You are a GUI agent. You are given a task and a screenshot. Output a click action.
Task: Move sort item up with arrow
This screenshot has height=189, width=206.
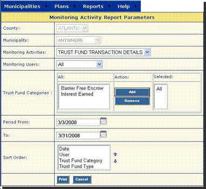click(115, 154)
